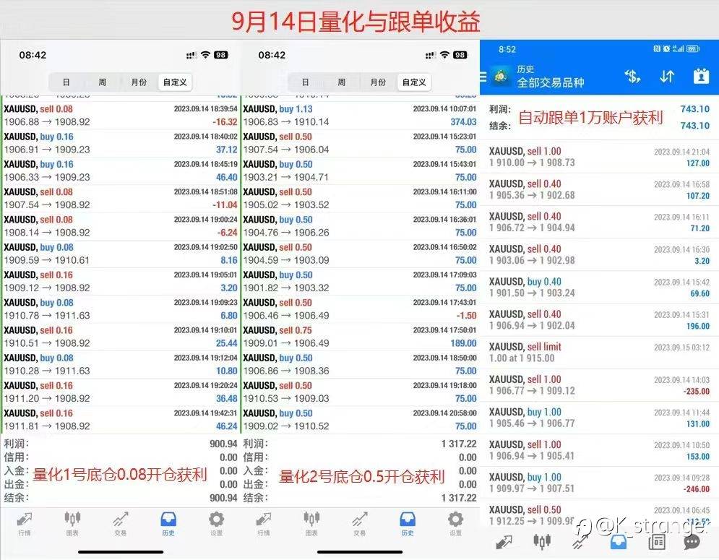Open buy 0.50 trade at 15:43:01
This screenshot has width=719, height=560.
coord(360,171)
